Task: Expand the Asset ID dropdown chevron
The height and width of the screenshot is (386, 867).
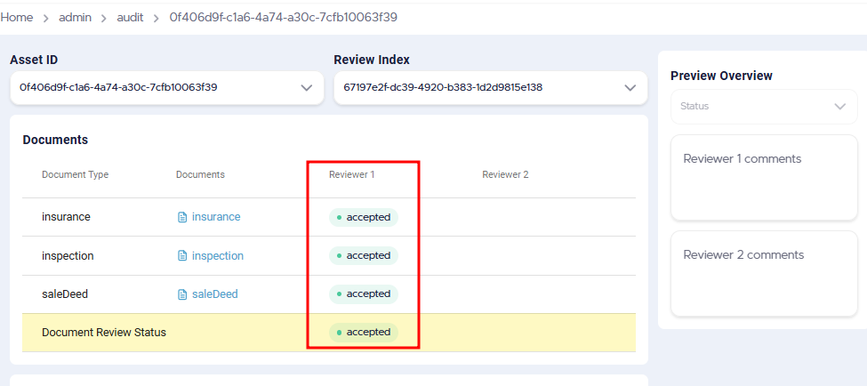Action: pos(306,87)
